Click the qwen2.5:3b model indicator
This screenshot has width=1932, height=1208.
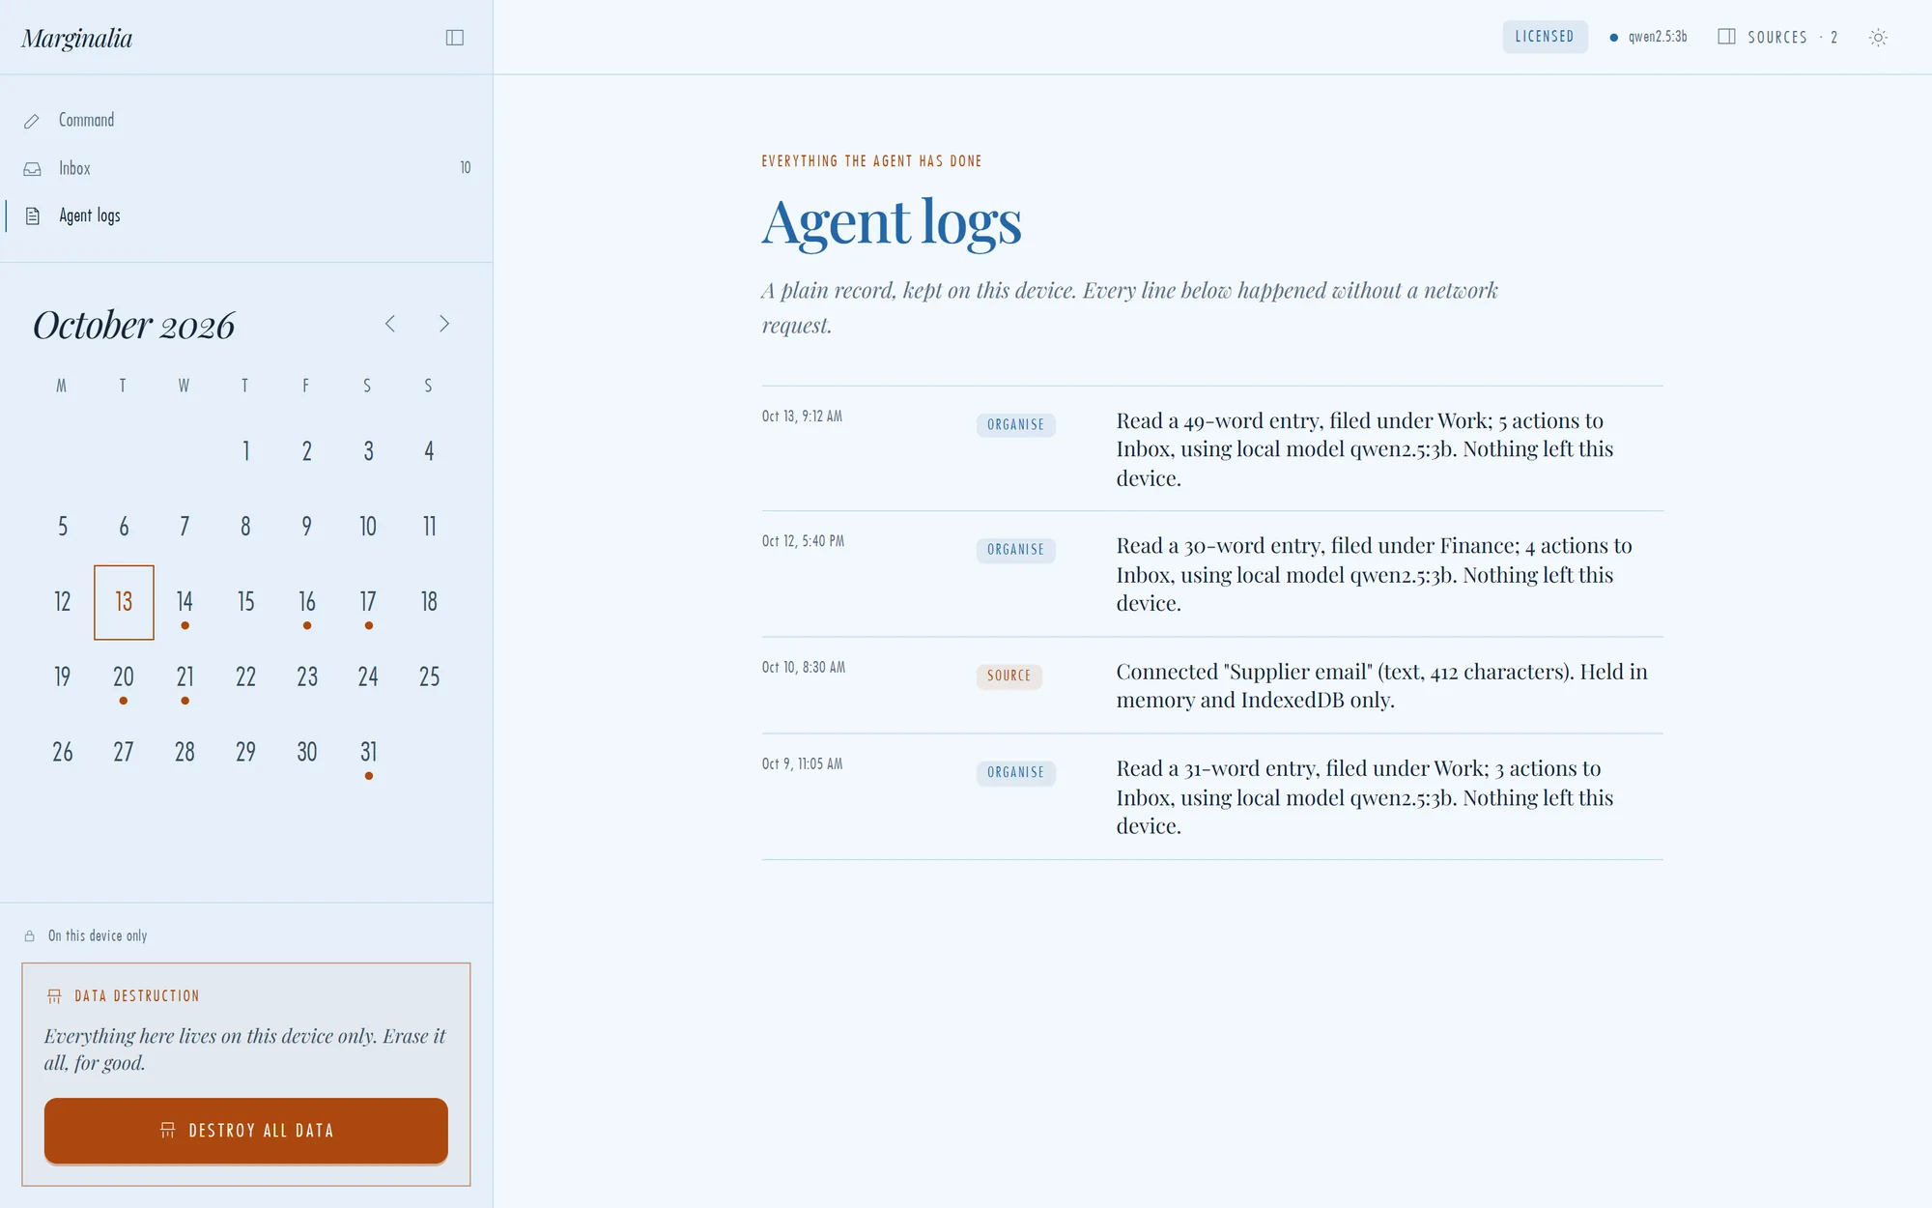tap(1649, 37)
